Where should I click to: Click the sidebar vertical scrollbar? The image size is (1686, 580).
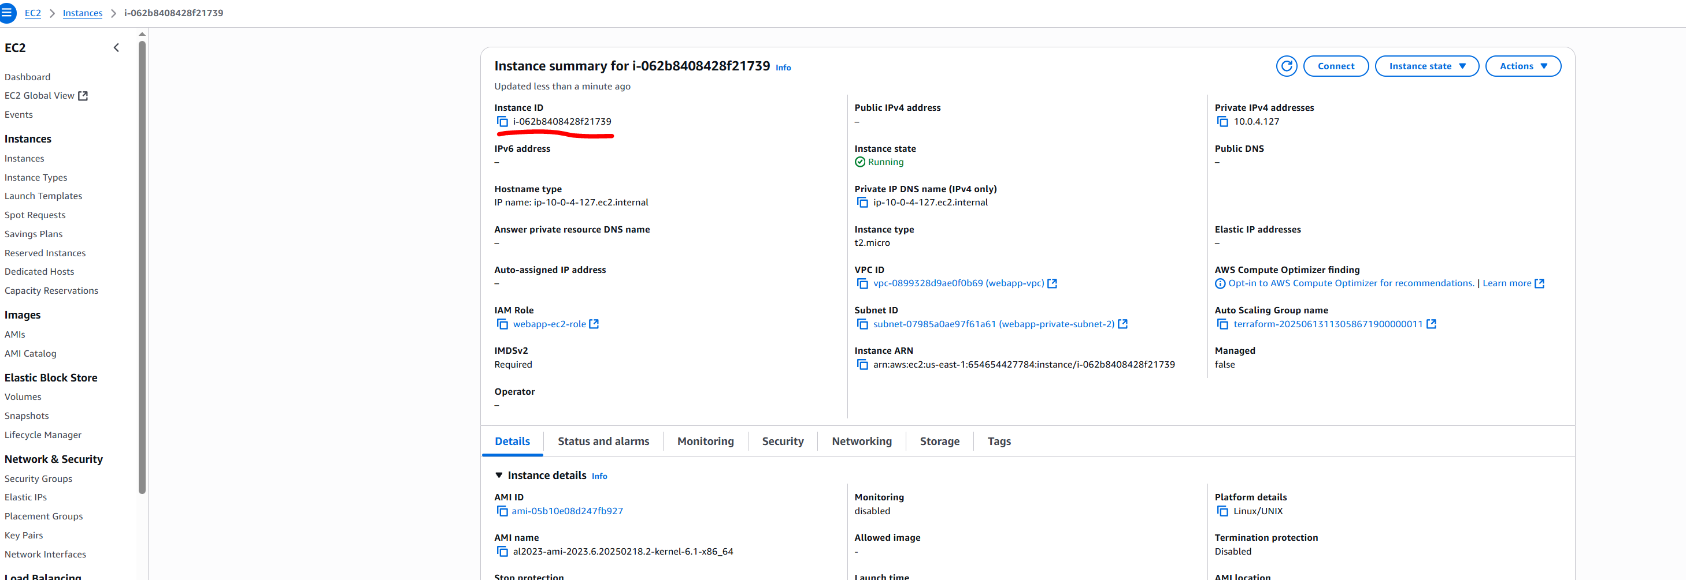142,261
